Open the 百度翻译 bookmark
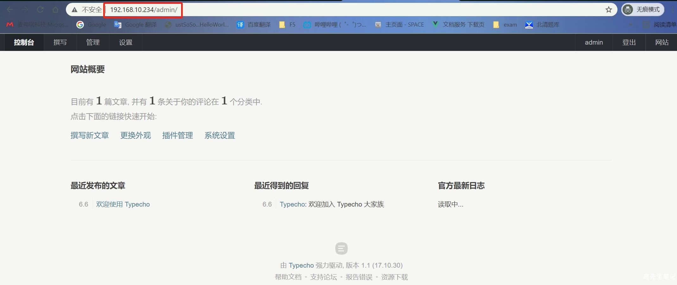The height and width of the screenshot is (285, 677). (x=254, y=25)
